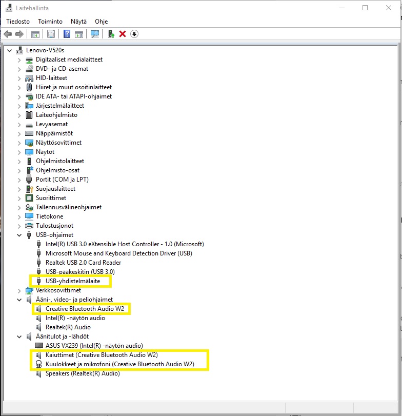Expand the Suorittimet category
Image resolution: width=402 pixels, height=416 pixels.
[19, 199]
